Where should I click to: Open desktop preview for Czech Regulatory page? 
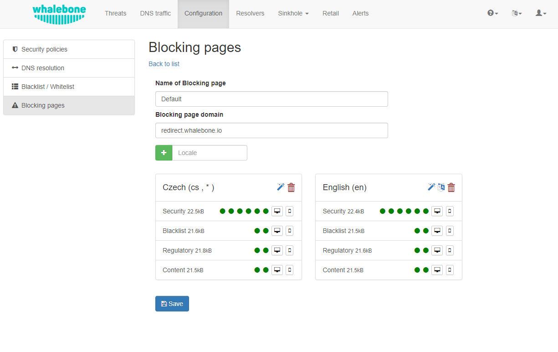tap(277, 250)
